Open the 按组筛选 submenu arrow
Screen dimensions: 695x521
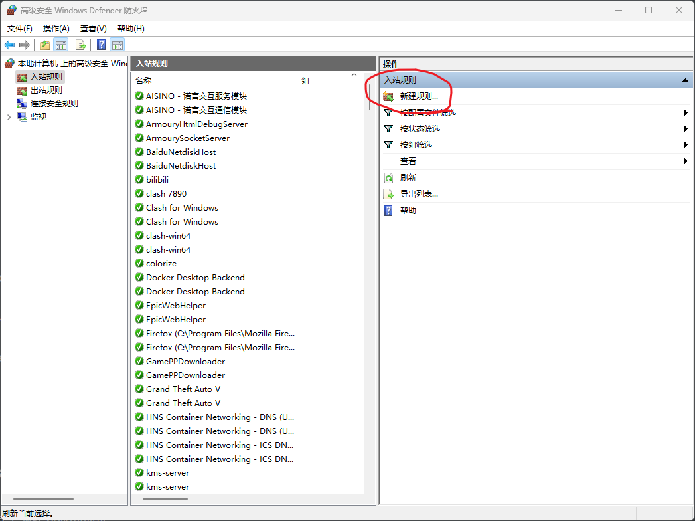point(686,145)
